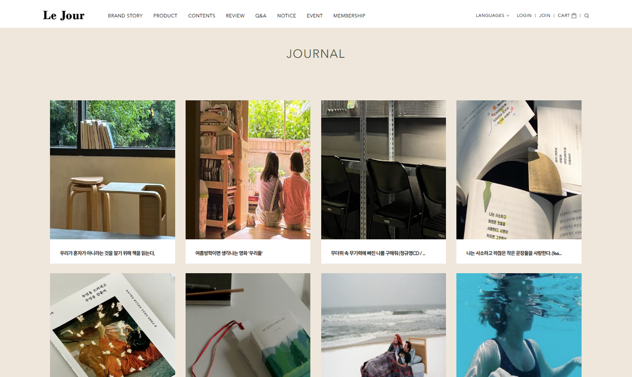
Task: Select the CONTENTS menu item
Action: 202,16
